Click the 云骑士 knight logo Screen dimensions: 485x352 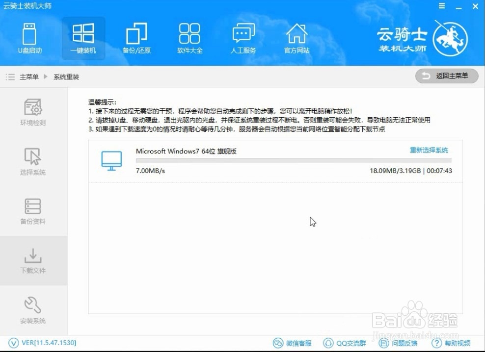[450, 39]
